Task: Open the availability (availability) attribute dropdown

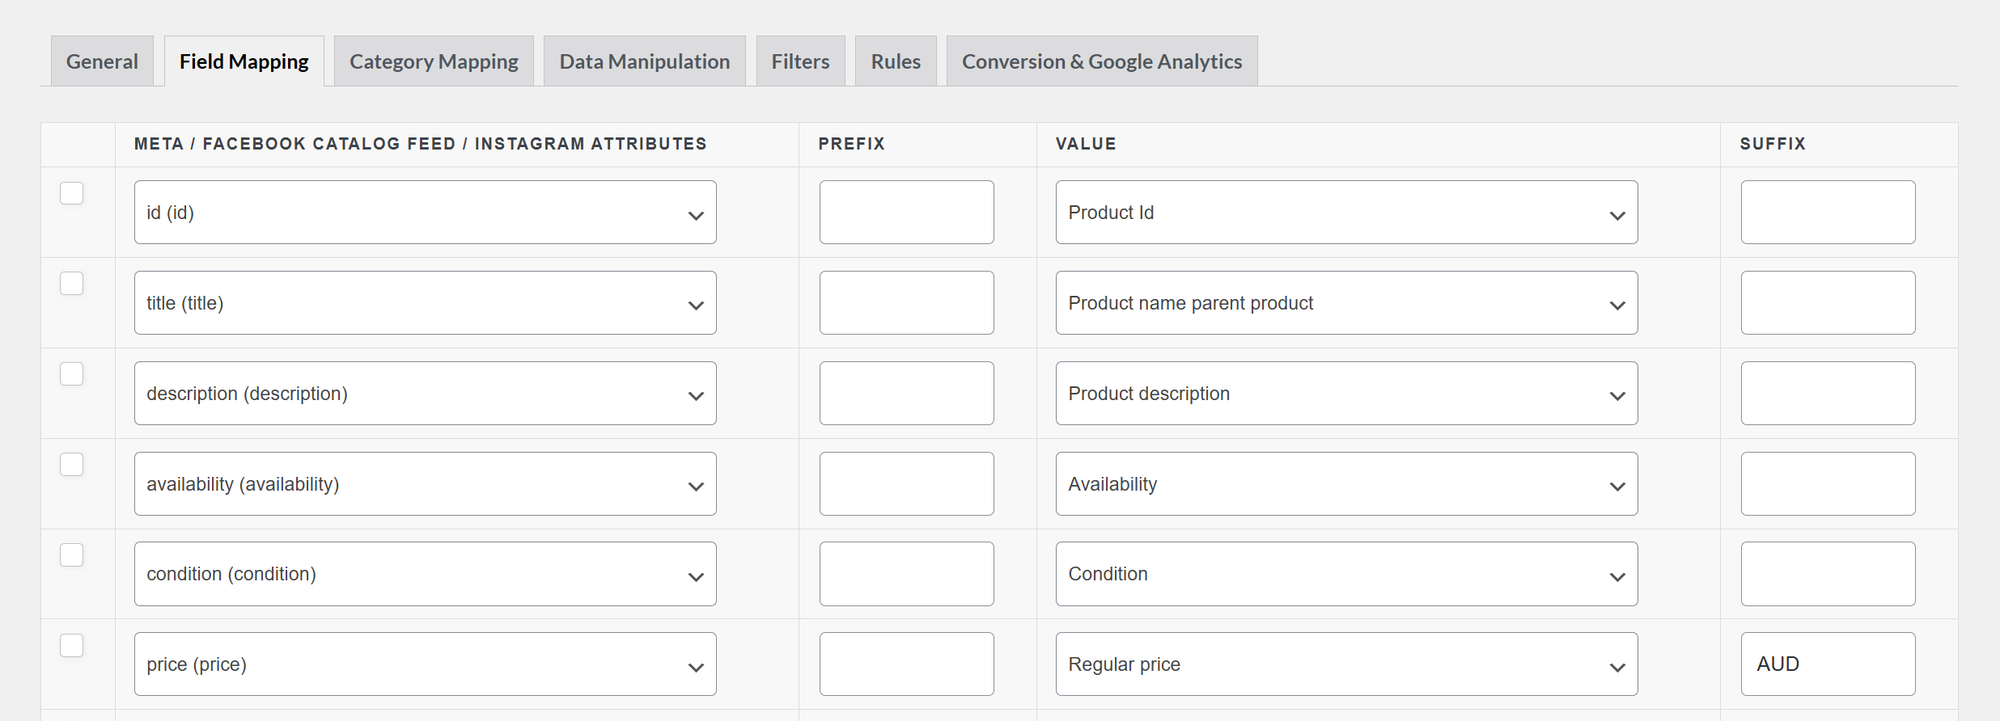Action: coord(425,484)
